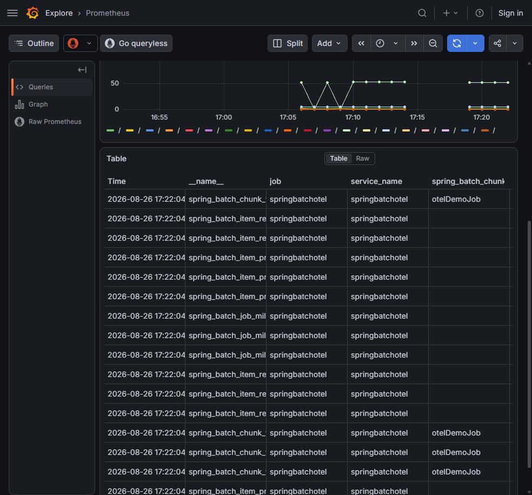Screen dimensions: 532x495
Task: Click Prometheus in the breadcrumb
Action: pos(108,13)
